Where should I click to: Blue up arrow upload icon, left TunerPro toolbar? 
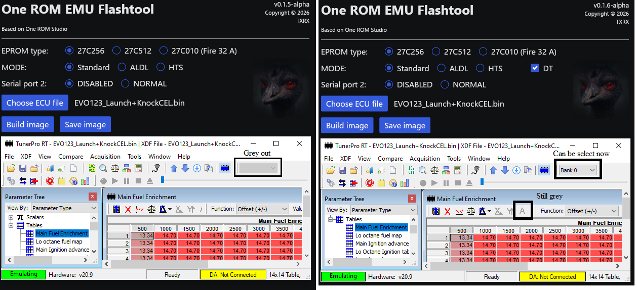174,168
